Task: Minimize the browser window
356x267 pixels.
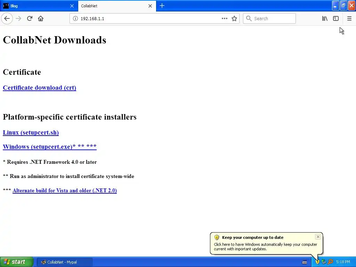Action: point(335,6)
